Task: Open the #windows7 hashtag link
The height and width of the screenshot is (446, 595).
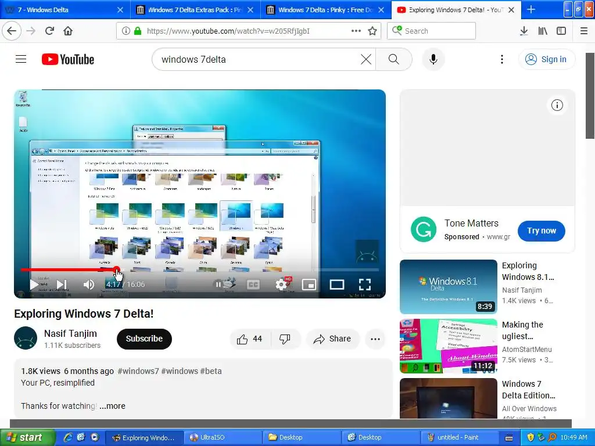Action: [x=138, y=371]
